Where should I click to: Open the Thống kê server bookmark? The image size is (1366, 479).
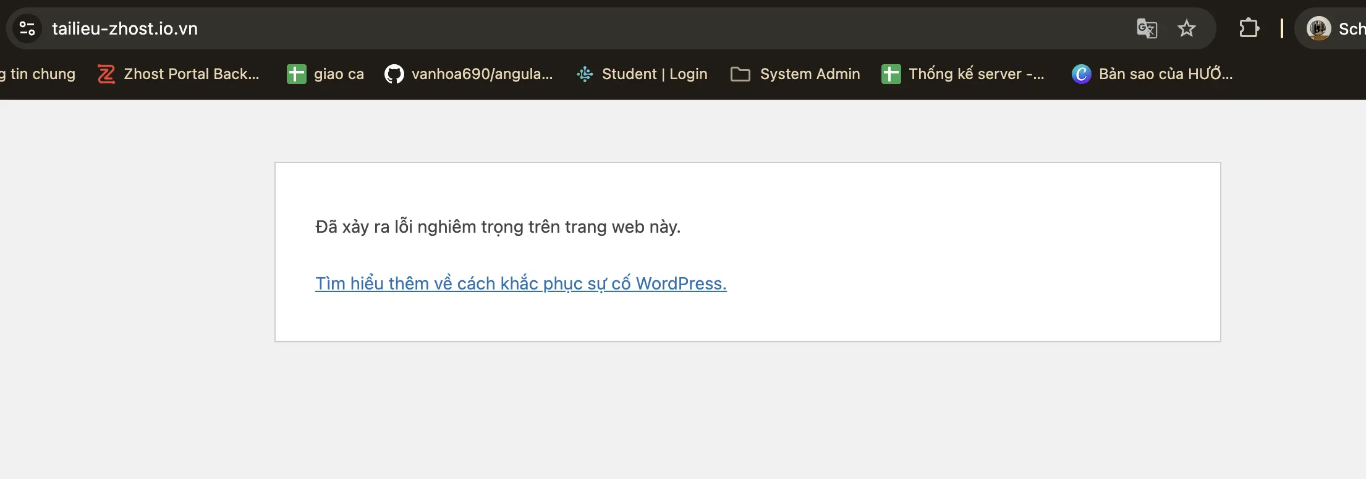click(963, 74)
